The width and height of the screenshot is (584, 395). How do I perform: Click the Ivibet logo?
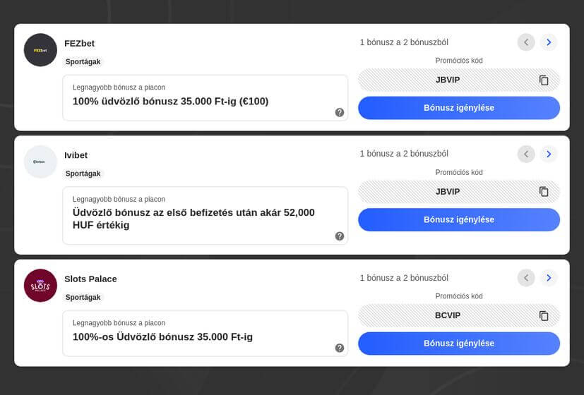click(x=40, y=162)
